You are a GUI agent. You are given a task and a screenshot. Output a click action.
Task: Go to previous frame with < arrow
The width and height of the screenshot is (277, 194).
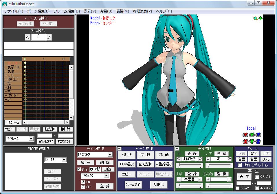[x=27, y=37]
